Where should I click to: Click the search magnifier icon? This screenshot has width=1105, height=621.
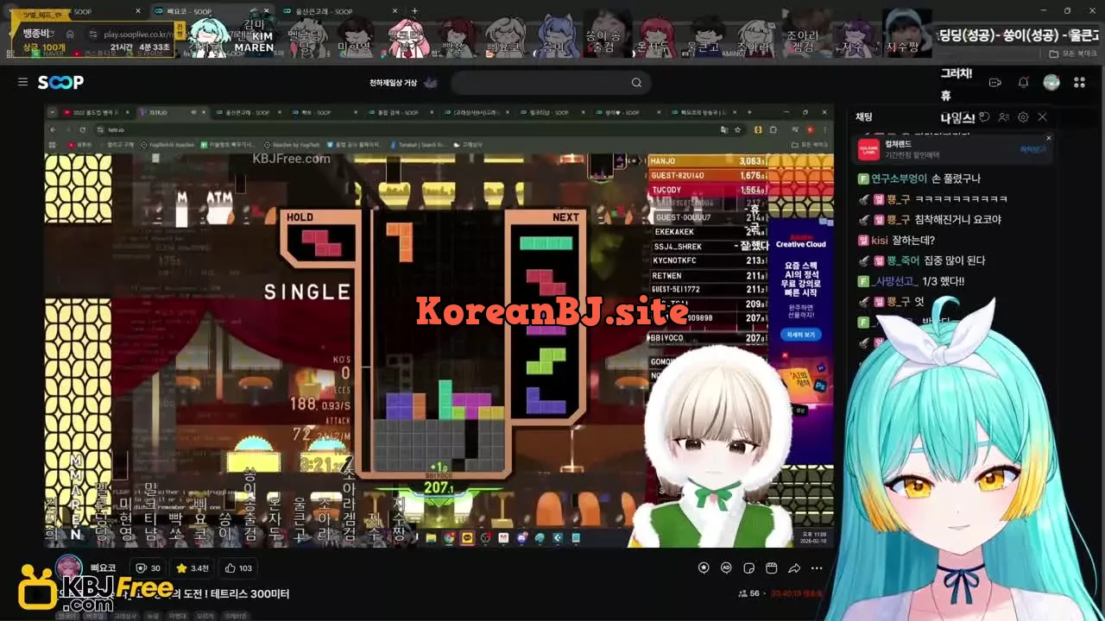(x=636, y=83)
